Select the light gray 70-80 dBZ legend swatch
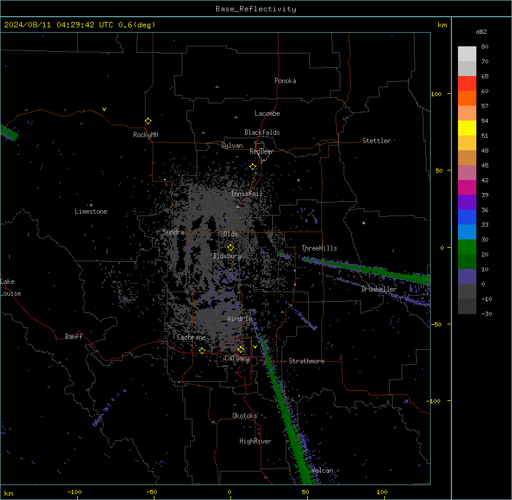 (467, 54)
